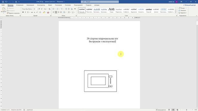
Task: Toggle underline formatting
Action: [28, 12]
